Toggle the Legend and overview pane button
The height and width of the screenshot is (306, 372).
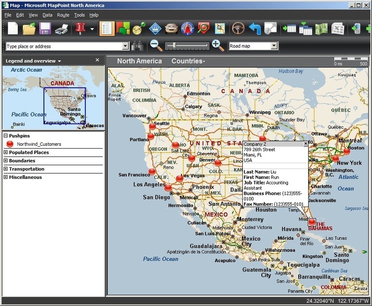[x=107, y=29]
